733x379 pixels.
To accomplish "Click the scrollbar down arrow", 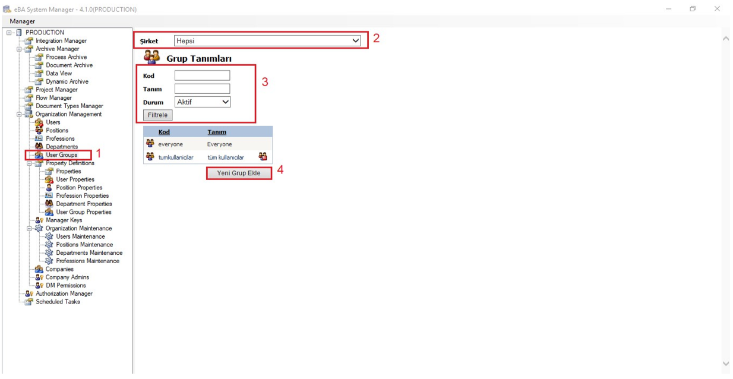I will tap(725, 364).
